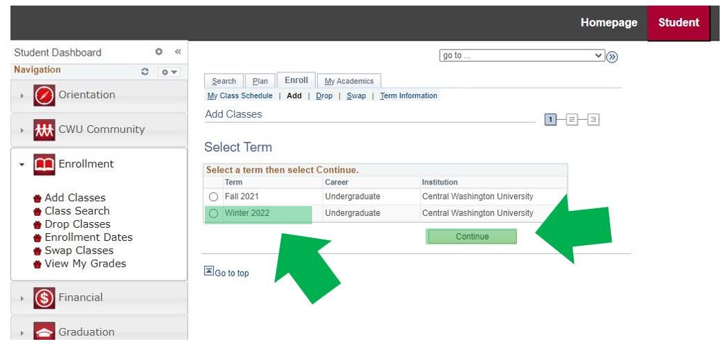Switch to the My Academics tab

[x=349, y=81]
